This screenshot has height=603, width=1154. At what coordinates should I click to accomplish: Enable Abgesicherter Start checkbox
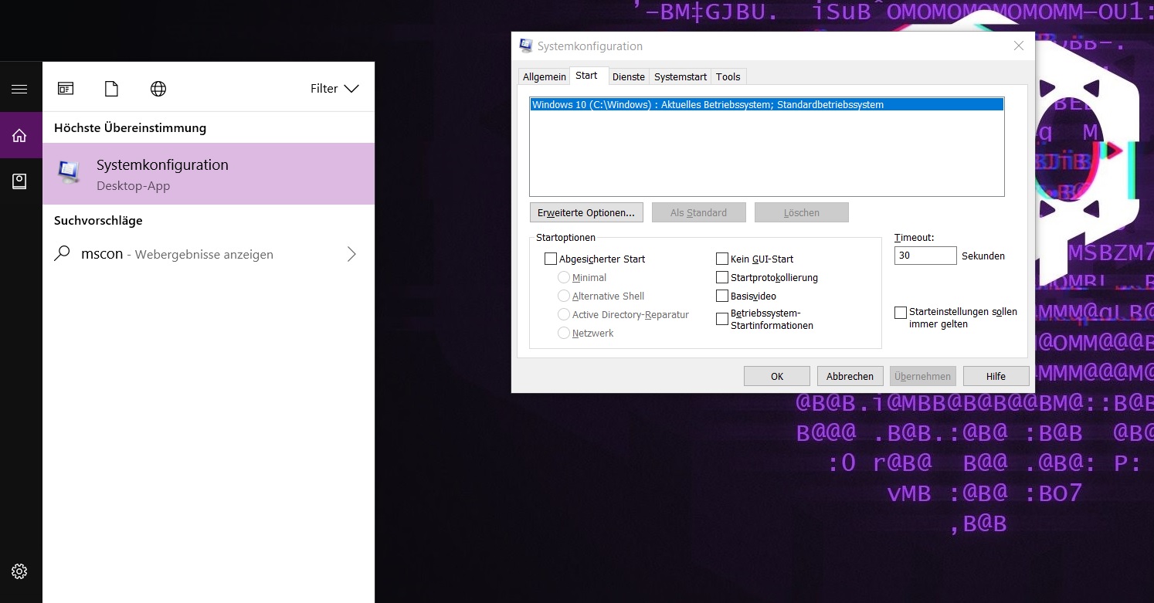click(551, 259)
